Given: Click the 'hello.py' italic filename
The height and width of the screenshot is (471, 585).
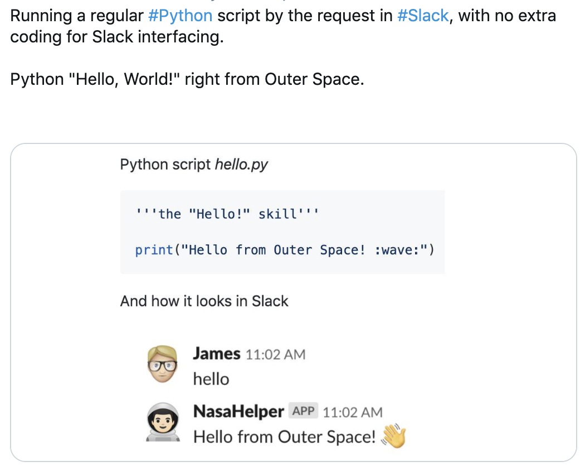Looking at the screenshot, I should 241,165.
